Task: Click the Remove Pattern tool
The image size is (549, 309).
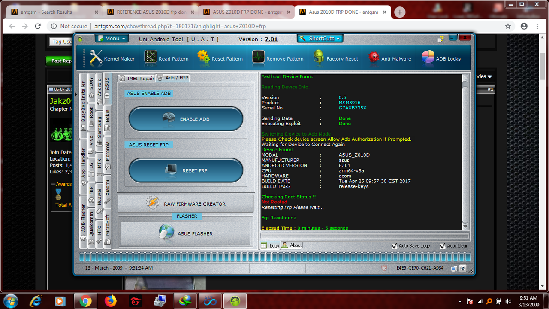Action: [x=278, y=58]
